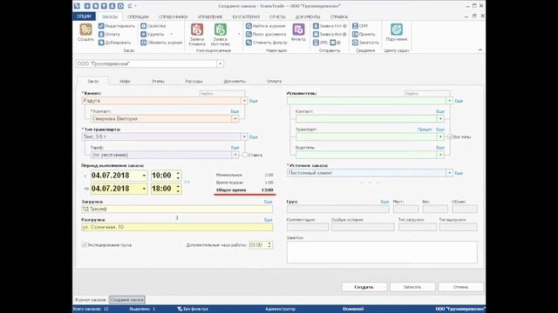Click the Ещё link next to Клиент
Viewport: 558px width, 313px height.
coord(254,101)
